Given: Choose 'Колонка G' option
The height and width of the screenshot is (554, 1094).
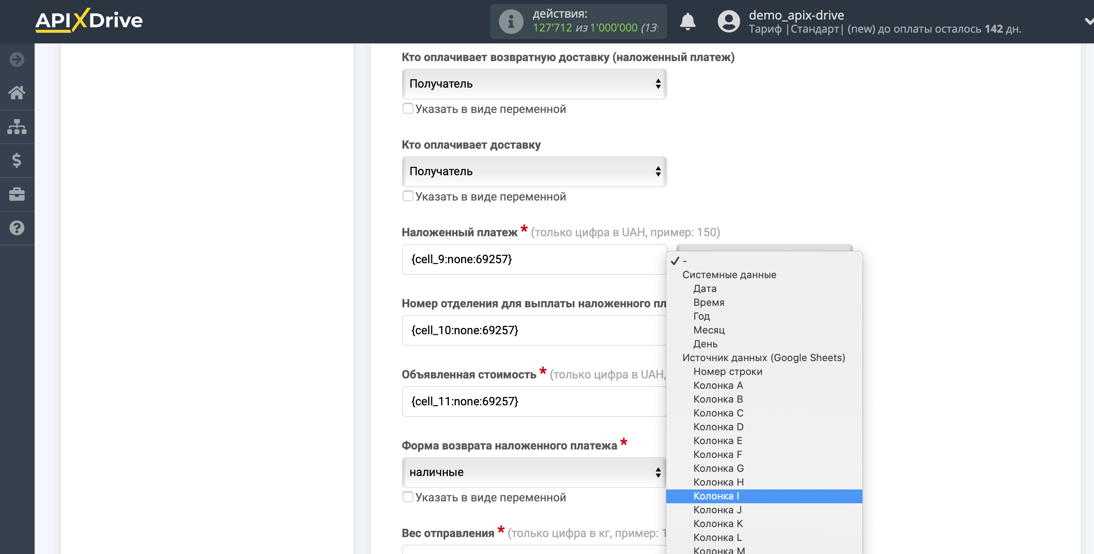Looking at the screenshot, I should 764,468.
